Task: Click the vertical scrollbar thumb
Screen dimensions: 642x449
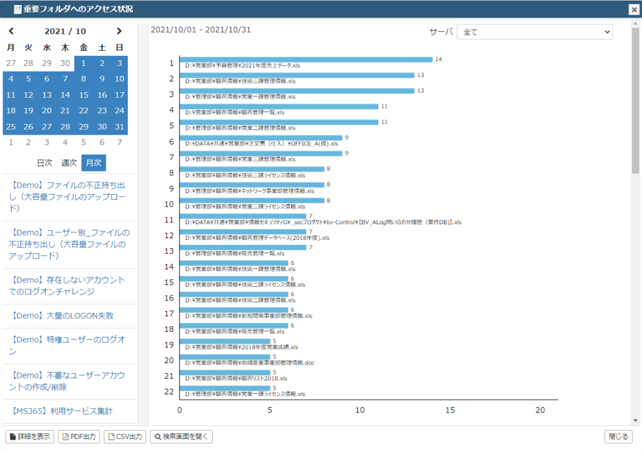Action: tap(636, 101)
